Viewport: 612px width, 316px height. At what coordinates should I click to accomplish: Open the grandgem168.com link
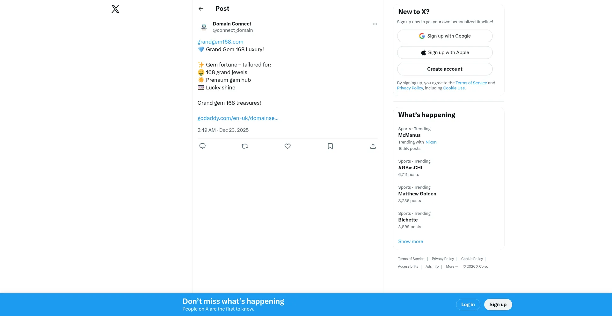[220, 42]
